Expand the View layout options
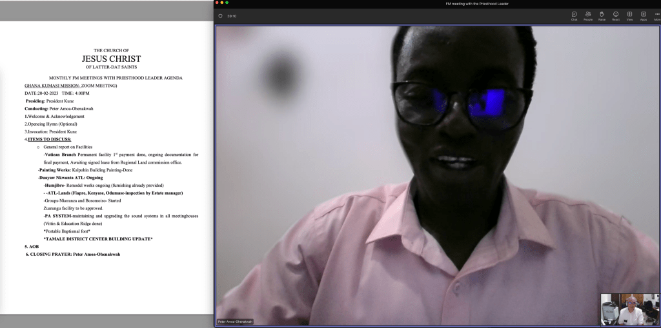 point(629,15)
